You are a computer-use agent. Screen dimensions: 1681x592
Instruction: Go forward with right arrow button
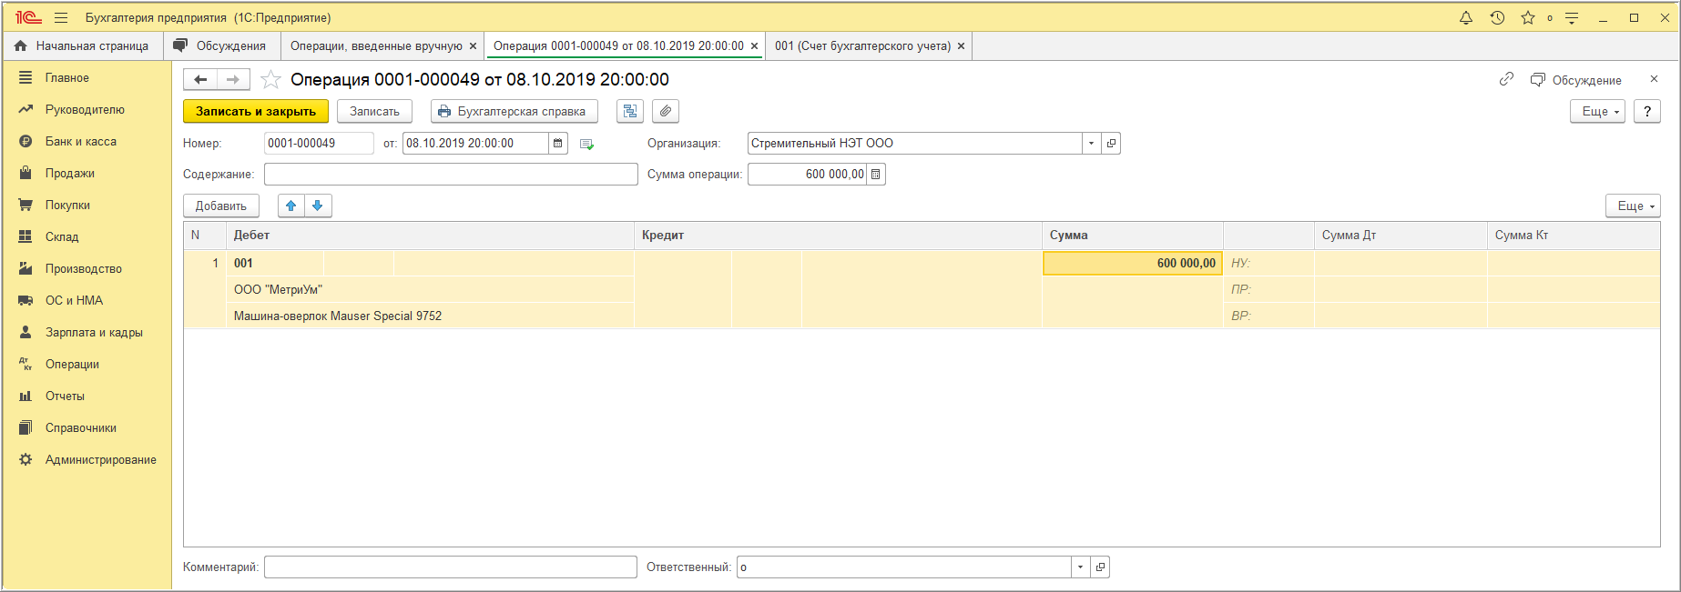pyautogui.click(x=233, y=80)
